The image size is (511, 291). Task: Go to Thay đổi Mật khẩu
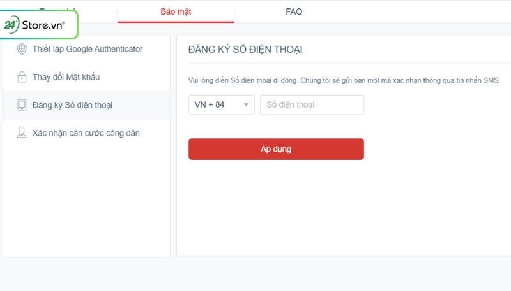(66, 77)
